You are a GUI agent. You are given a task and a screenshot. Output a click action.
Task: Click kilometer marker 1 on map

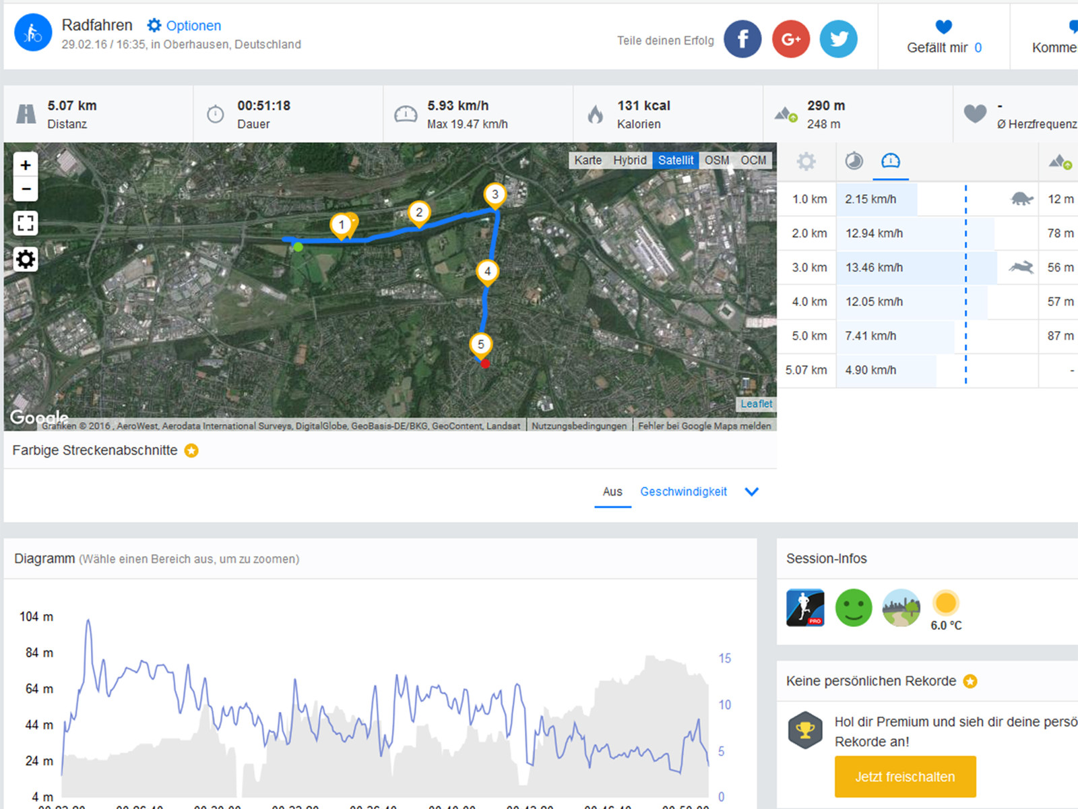(342, 226)
